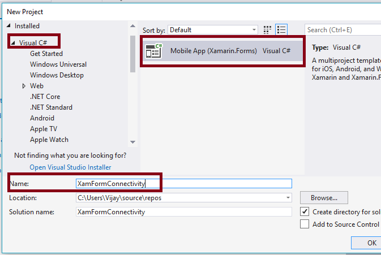The height and width of the screenshot is (255, 381).
Task: Select .NET Standard category
Action: 52,107
